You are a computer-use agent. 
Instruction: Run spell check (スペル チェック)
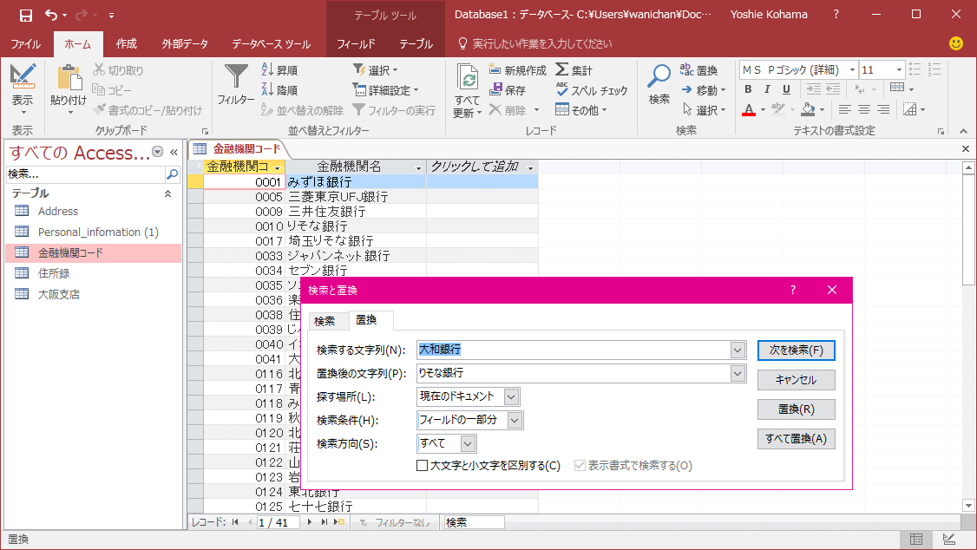coord(591,90)
